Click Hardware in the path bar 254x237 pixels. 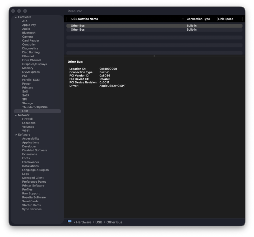pyautogui.click(x=84, y=222)
